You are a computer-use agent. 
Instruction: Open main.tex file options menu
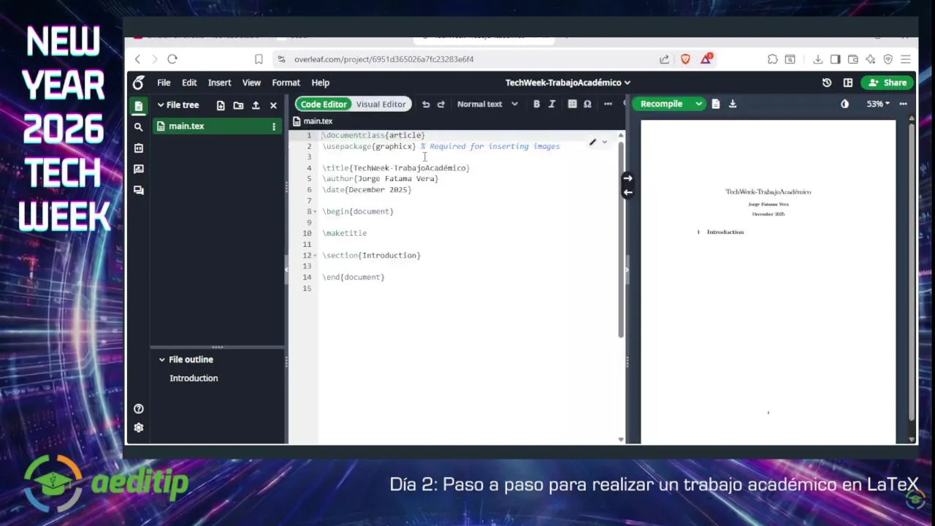click(274, 126)
